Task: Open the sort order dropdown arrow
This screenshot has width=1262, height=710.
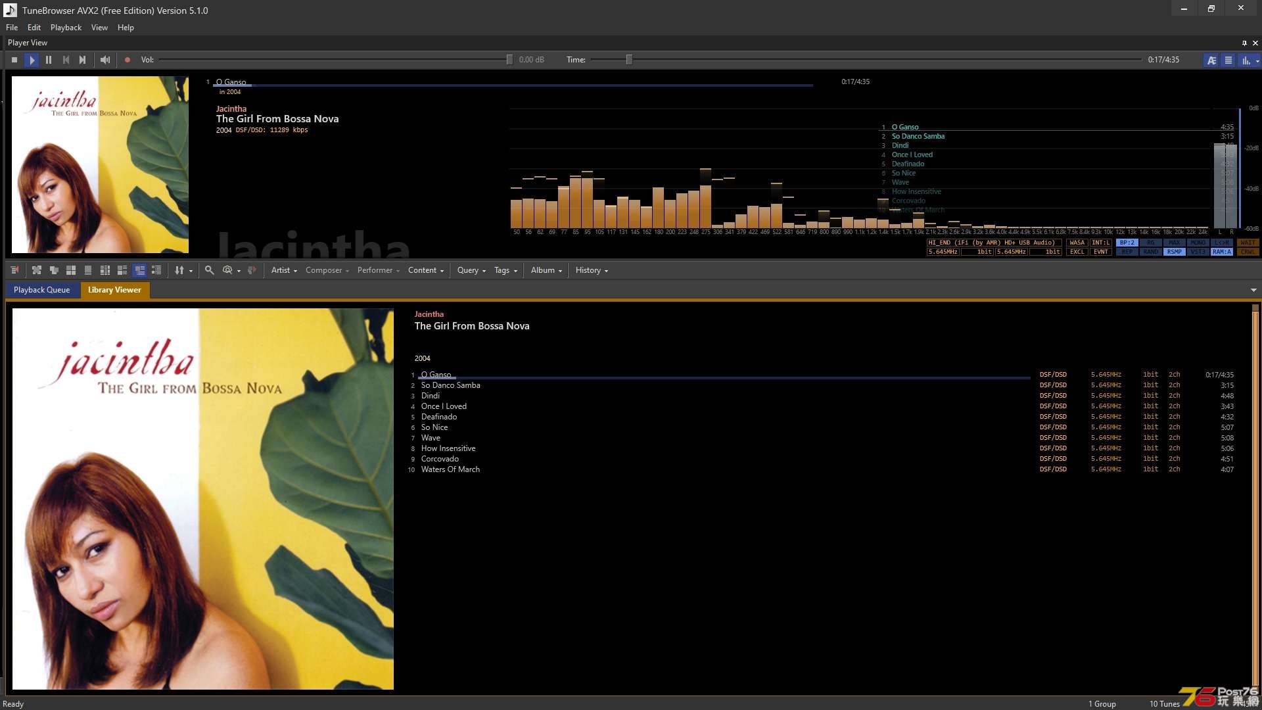Action: [191, 271]
